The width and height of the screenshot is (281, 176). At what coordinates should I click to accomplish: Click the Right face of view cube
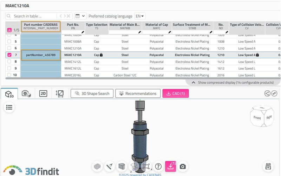269,117
